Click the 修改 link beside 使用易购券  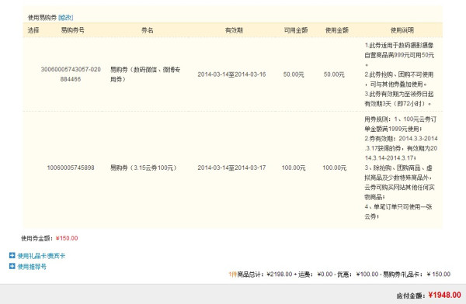click(x=66, y=18)
